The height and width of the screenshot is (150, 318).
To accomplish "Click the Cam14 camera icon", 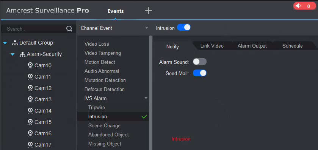I will click(x=30, y=111).
